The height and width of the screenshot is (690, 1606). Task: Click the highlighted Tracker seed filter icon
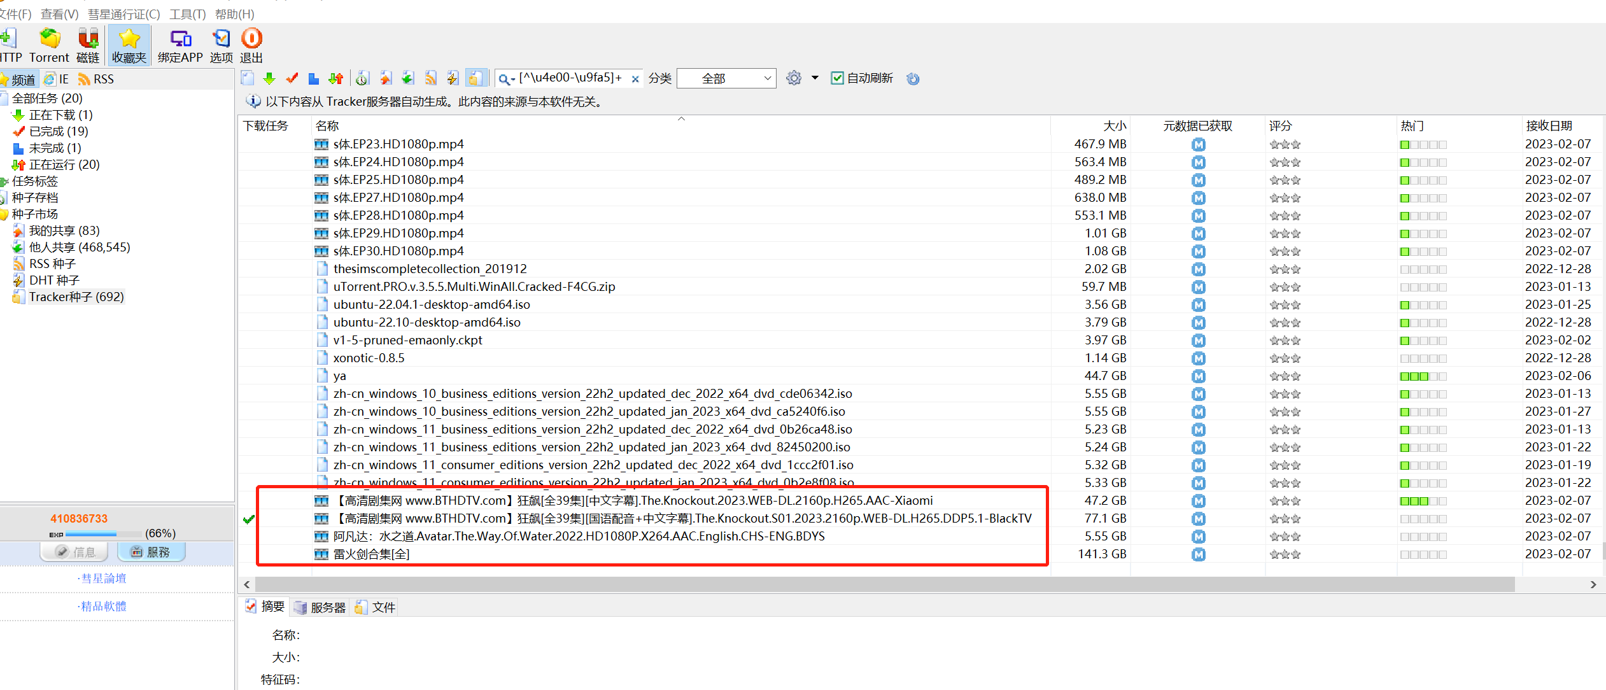click(476, 78)
